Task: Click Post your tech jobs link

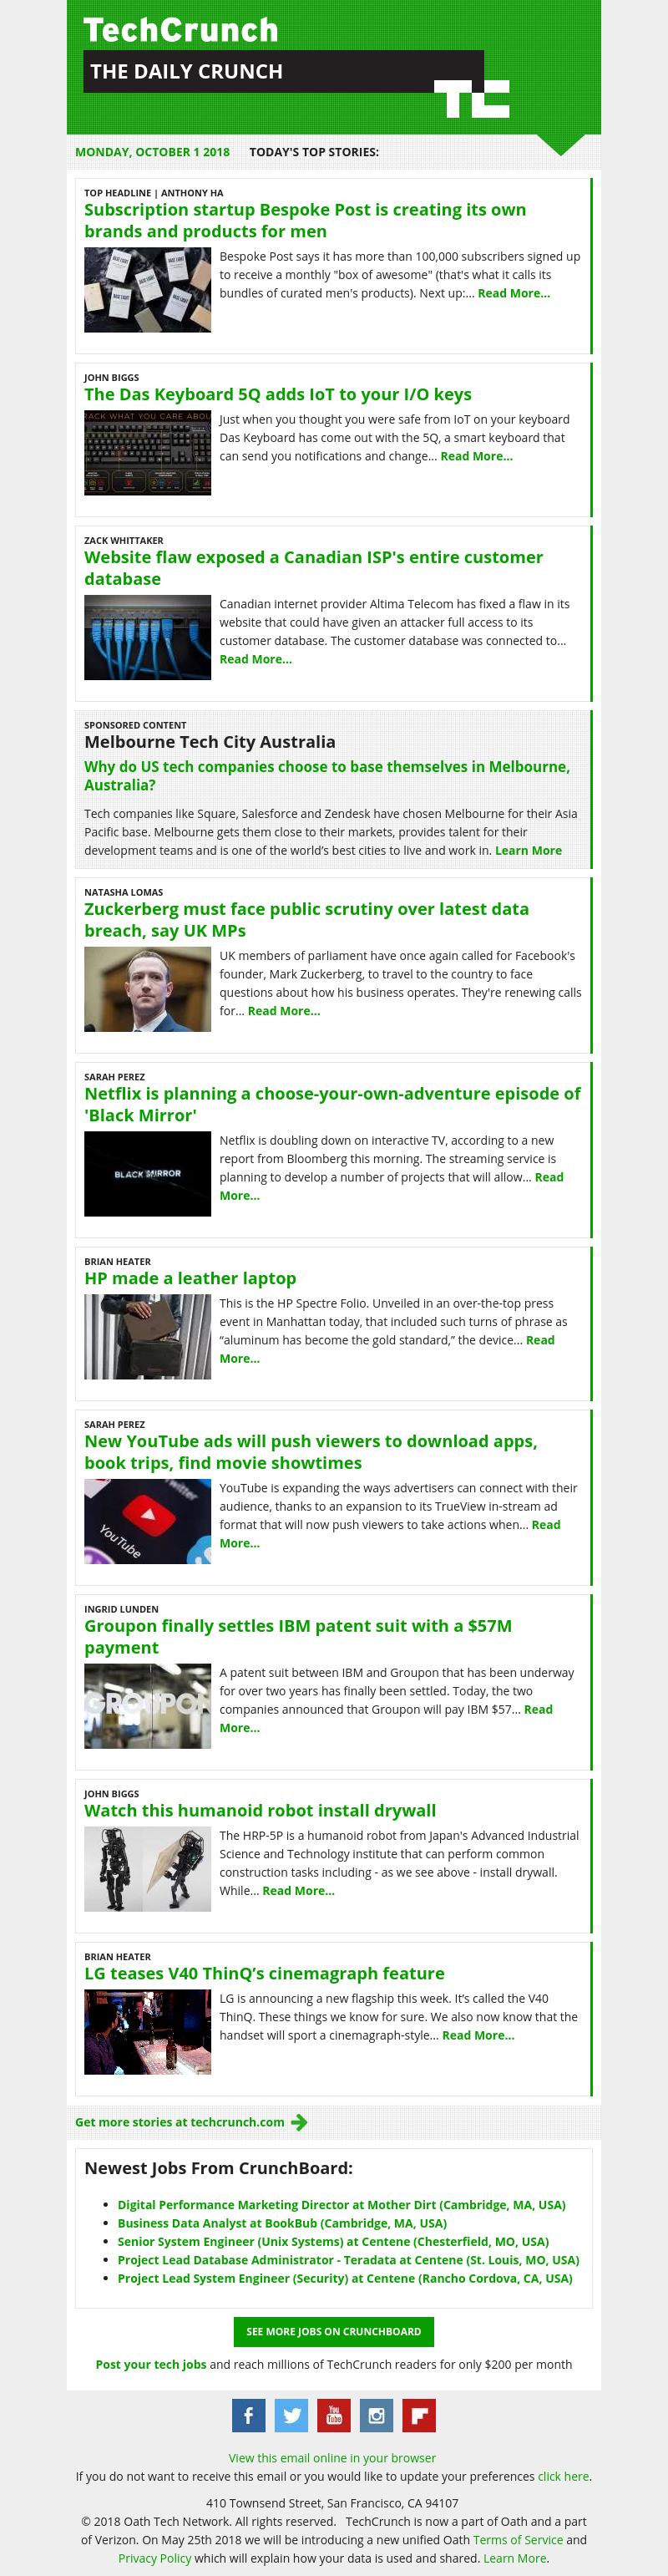Action: 151,2364
